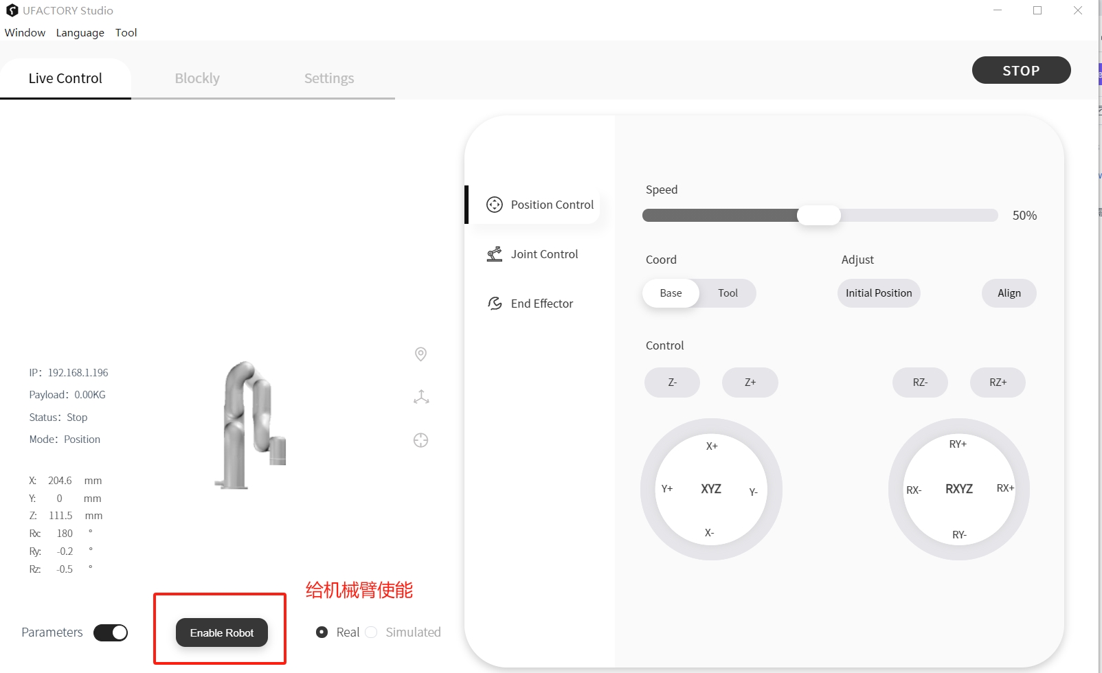The image size is (1102, 673).
Task: Click the Position Control crosshair icon
Action: click(495, 205)
